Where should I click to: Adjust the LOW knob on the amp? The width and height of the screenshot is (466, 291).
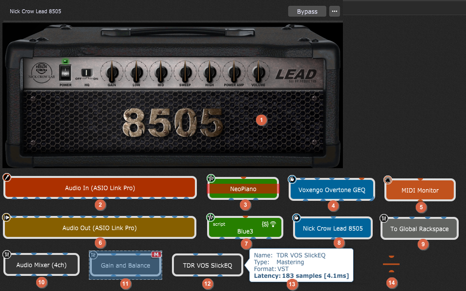click(136, 72)
